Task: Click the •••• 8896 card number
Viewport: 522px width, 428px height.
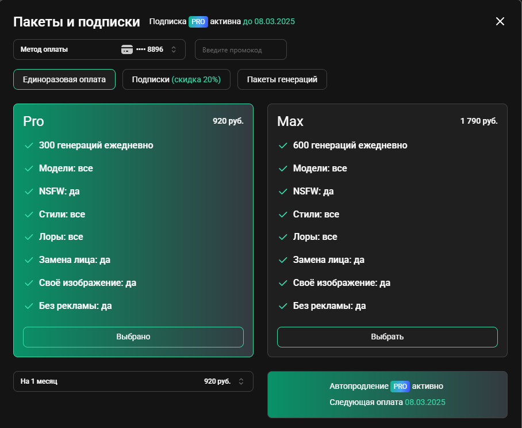Action: (x=149, y=49)
